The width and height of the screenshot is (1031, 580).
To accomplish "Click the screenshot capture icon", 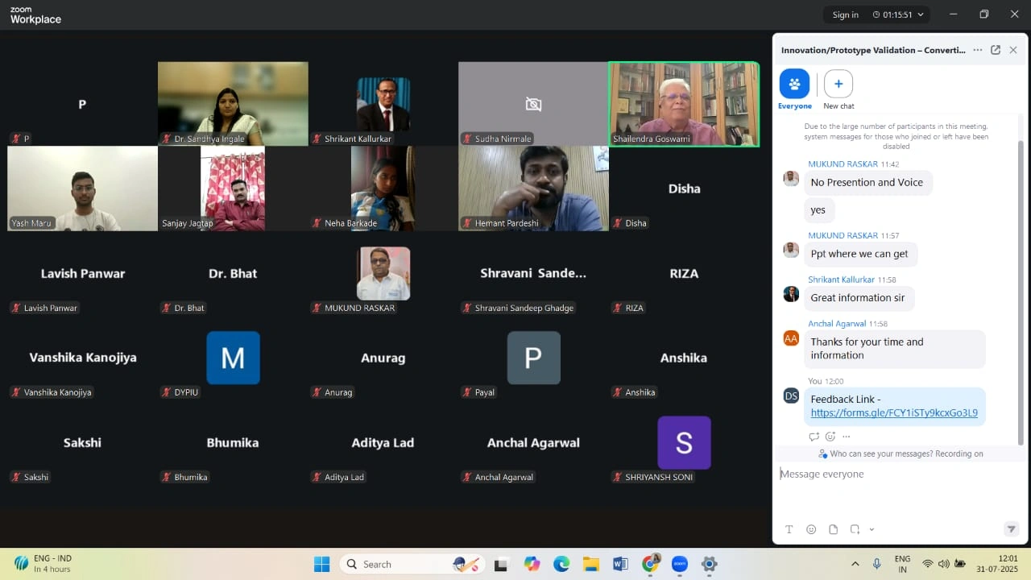I will pyautogui.click(x=855, y=529).
